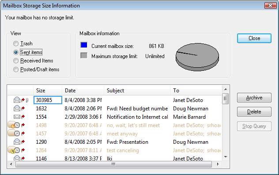This screenshot has width=279, height=175.
Task: Select the subject 'meet anyway'
Action: (x=122, y=134)
